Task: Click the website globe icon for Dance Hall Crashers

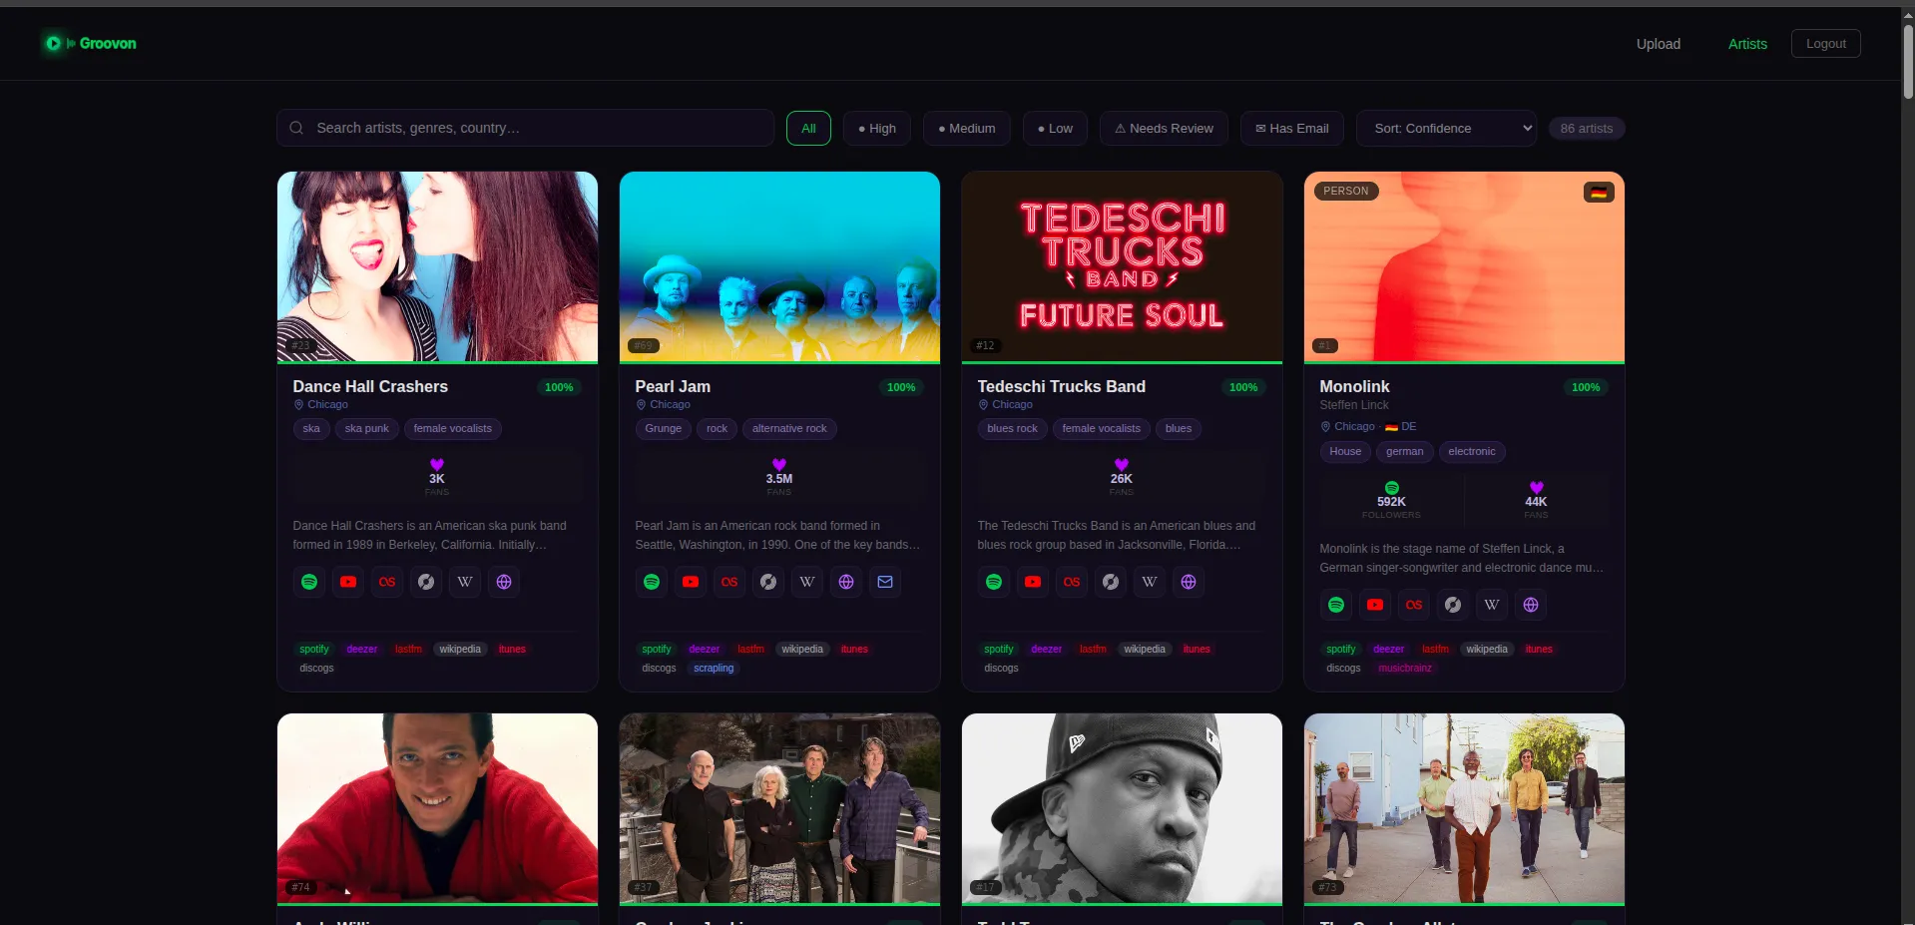Action: click(504, 582)
